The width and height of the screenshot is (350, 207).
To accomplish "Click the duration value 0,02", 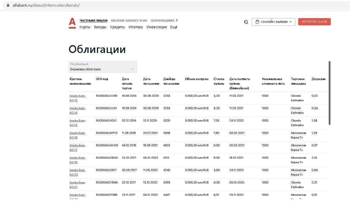I will pyautogui.click(x=315, y=96).
